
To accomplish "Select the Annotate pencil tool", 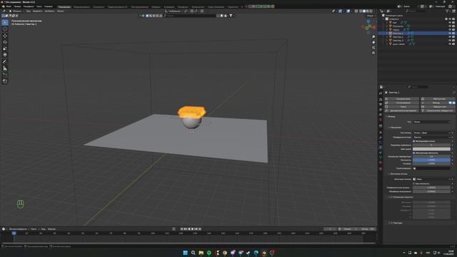I will click(5, 62).
